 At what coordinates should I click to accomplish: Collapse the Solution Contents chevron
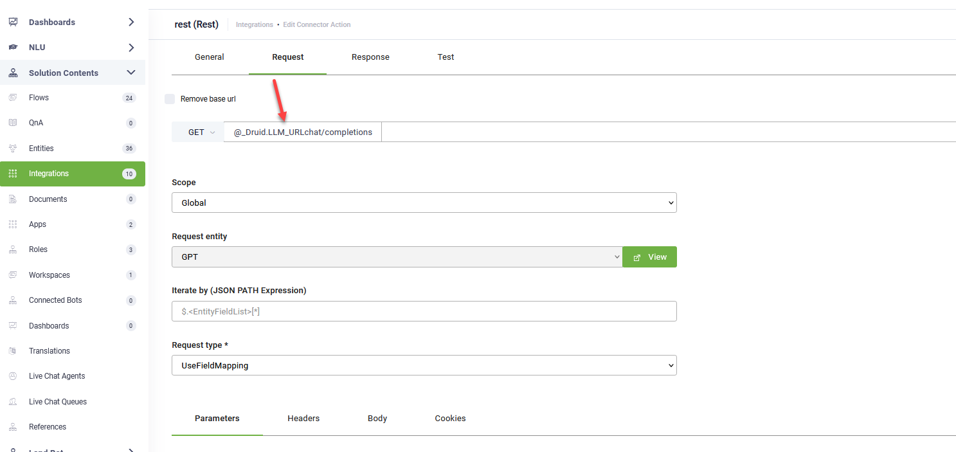point(131,73)
